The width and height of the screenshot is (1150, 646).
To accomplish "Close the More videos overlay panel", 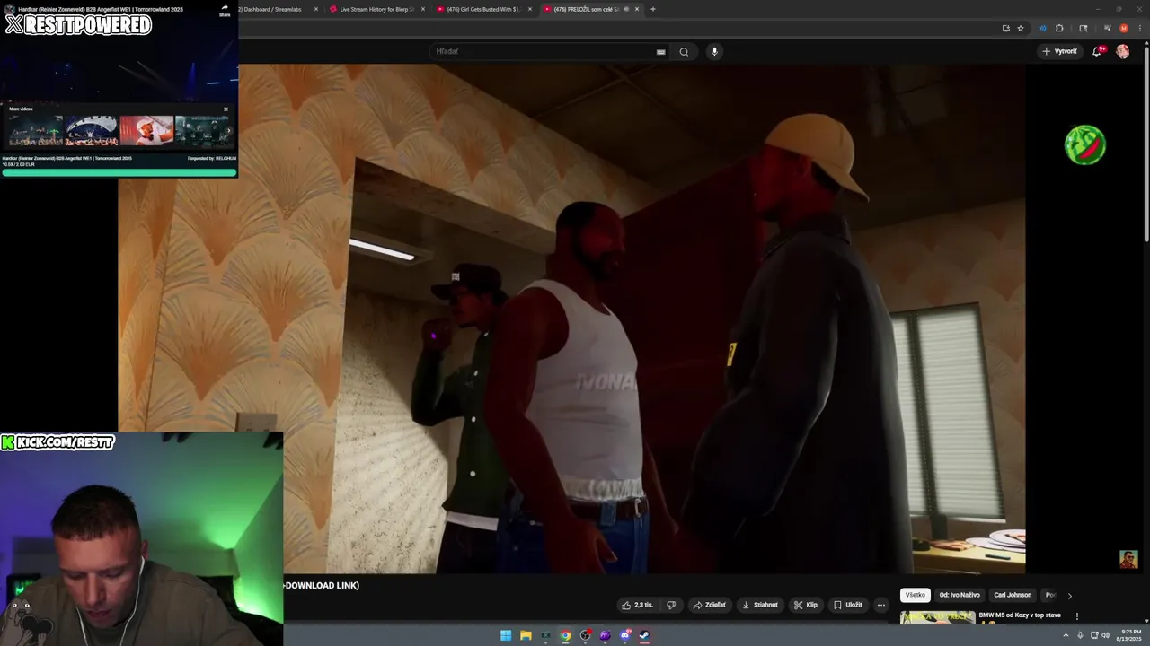I will click(x=226, y=109).
